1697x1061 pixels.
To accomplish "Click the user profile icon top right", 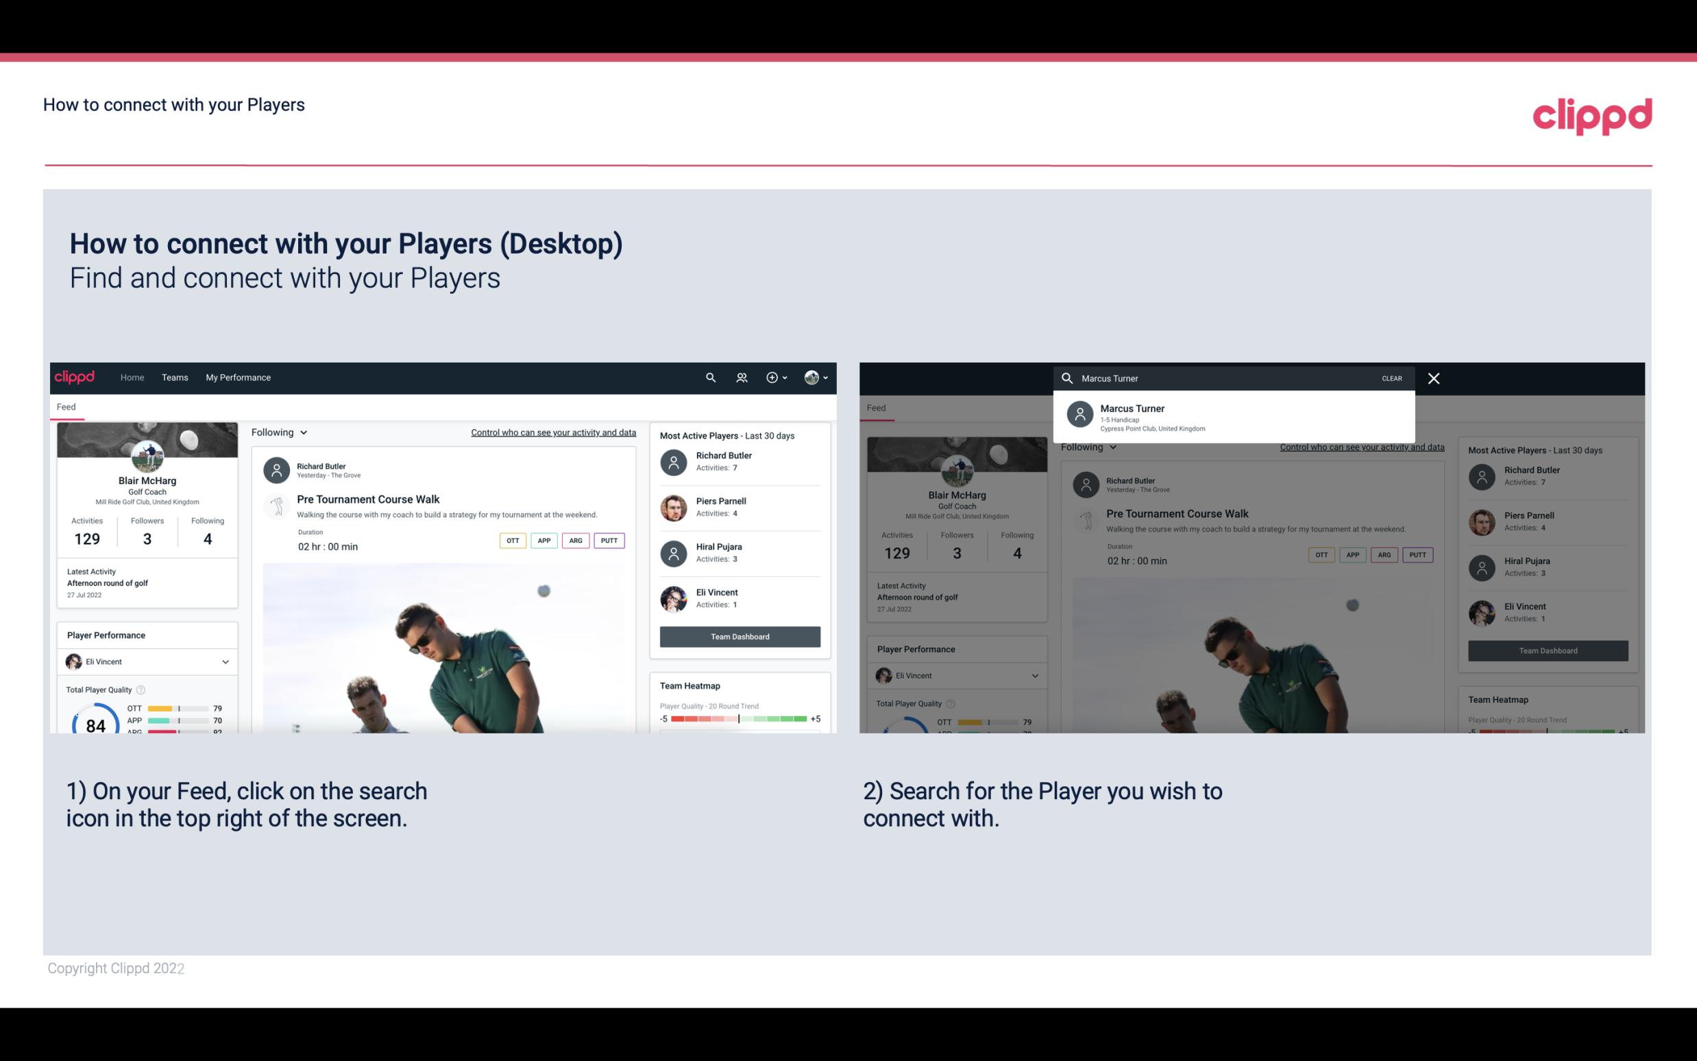I will click(811, 378).
